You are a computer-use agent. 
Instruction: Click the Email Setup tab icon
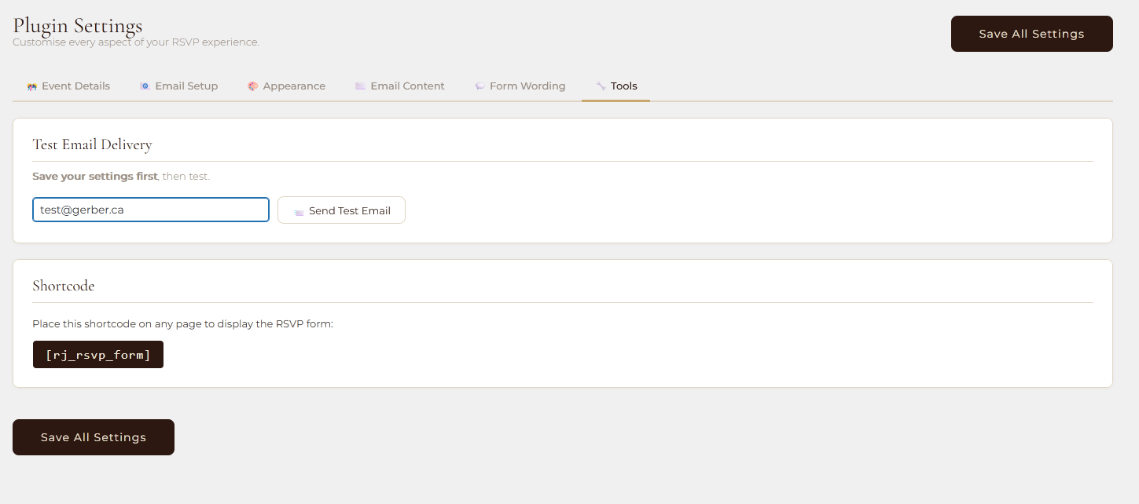[x=145, y=86]
